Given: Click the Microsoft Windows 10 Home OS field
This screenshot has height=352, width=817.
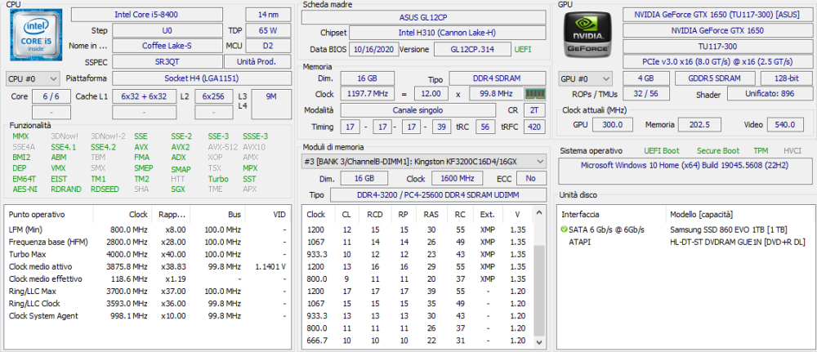Looking at the screenshot, I should (x=685, y=171).
